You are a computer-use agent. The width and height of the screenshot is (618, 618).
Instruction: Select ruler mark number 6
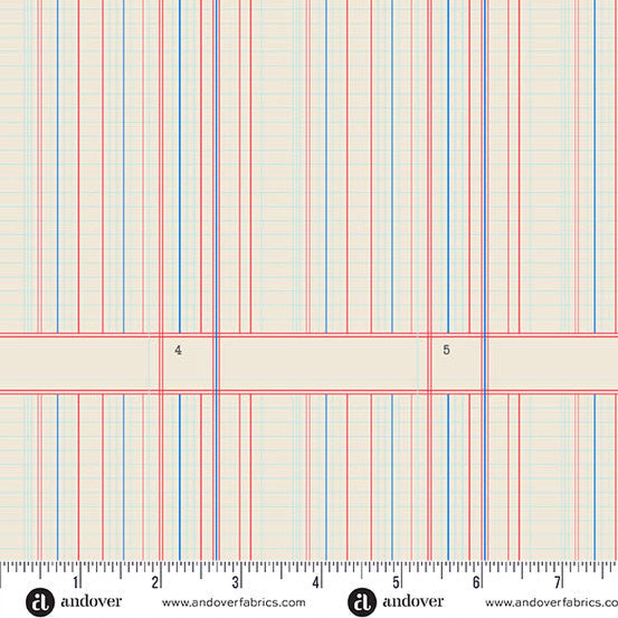pyautogui.click(x=476, y=582)
